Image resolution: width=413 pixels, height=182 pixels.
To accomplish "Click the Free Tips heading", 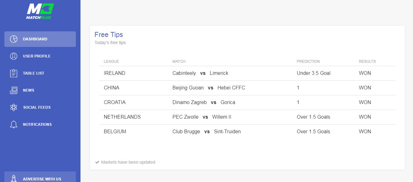I will pos(109,35).
